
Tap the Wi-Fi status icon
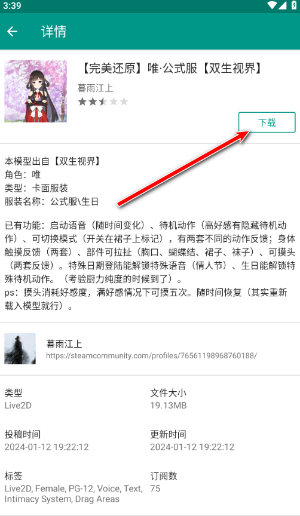click(x=272, y=5)
